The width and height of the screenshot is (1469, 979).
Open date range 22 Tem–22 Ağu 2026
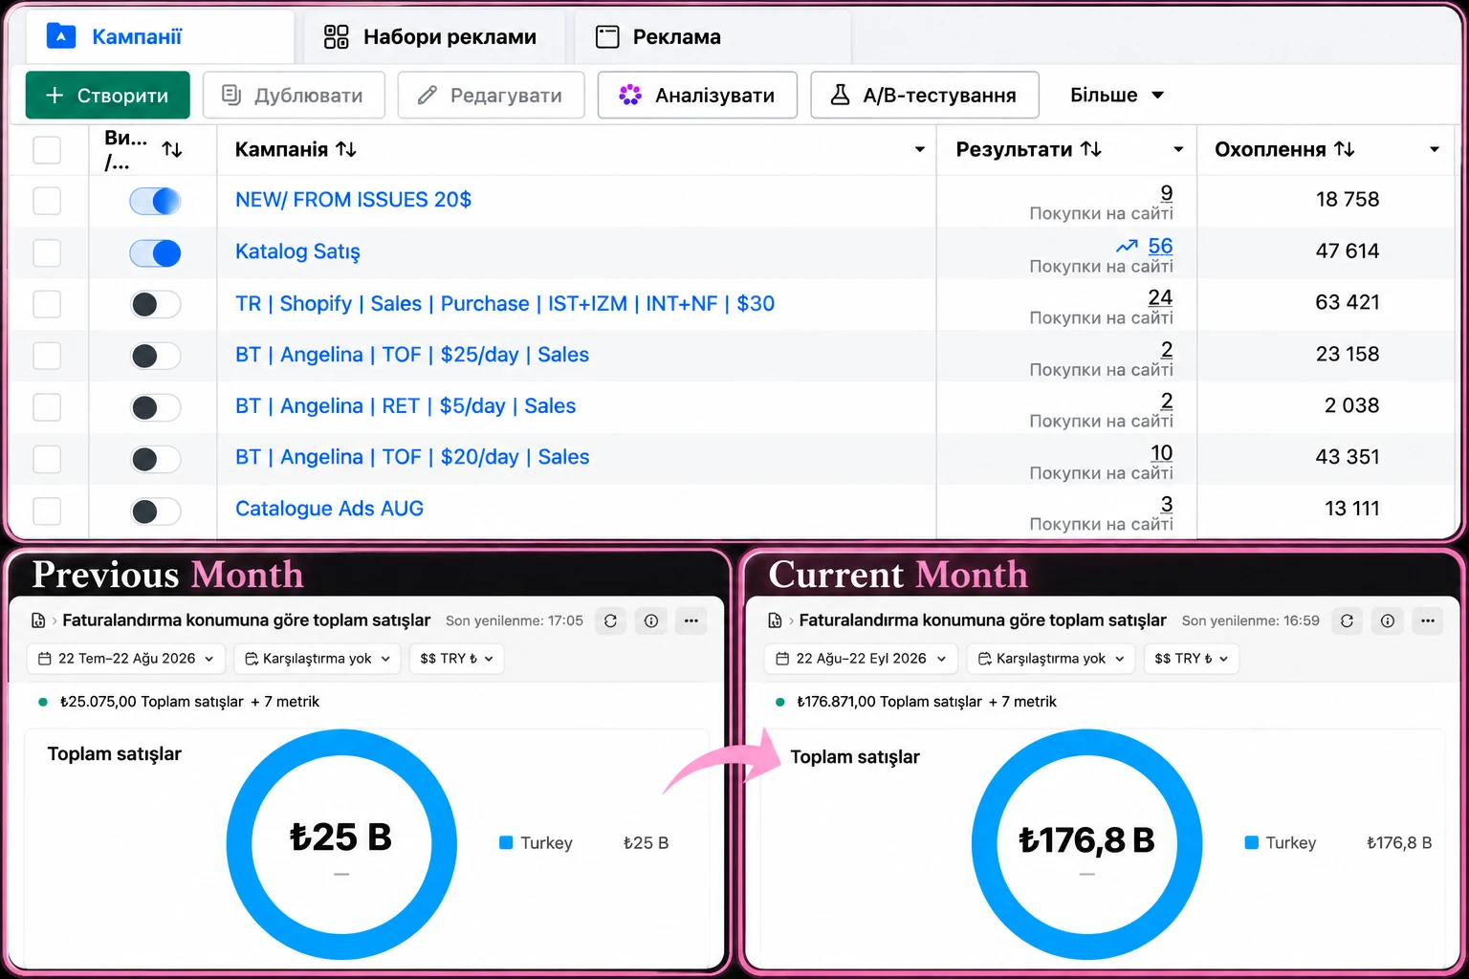point(126,659)
